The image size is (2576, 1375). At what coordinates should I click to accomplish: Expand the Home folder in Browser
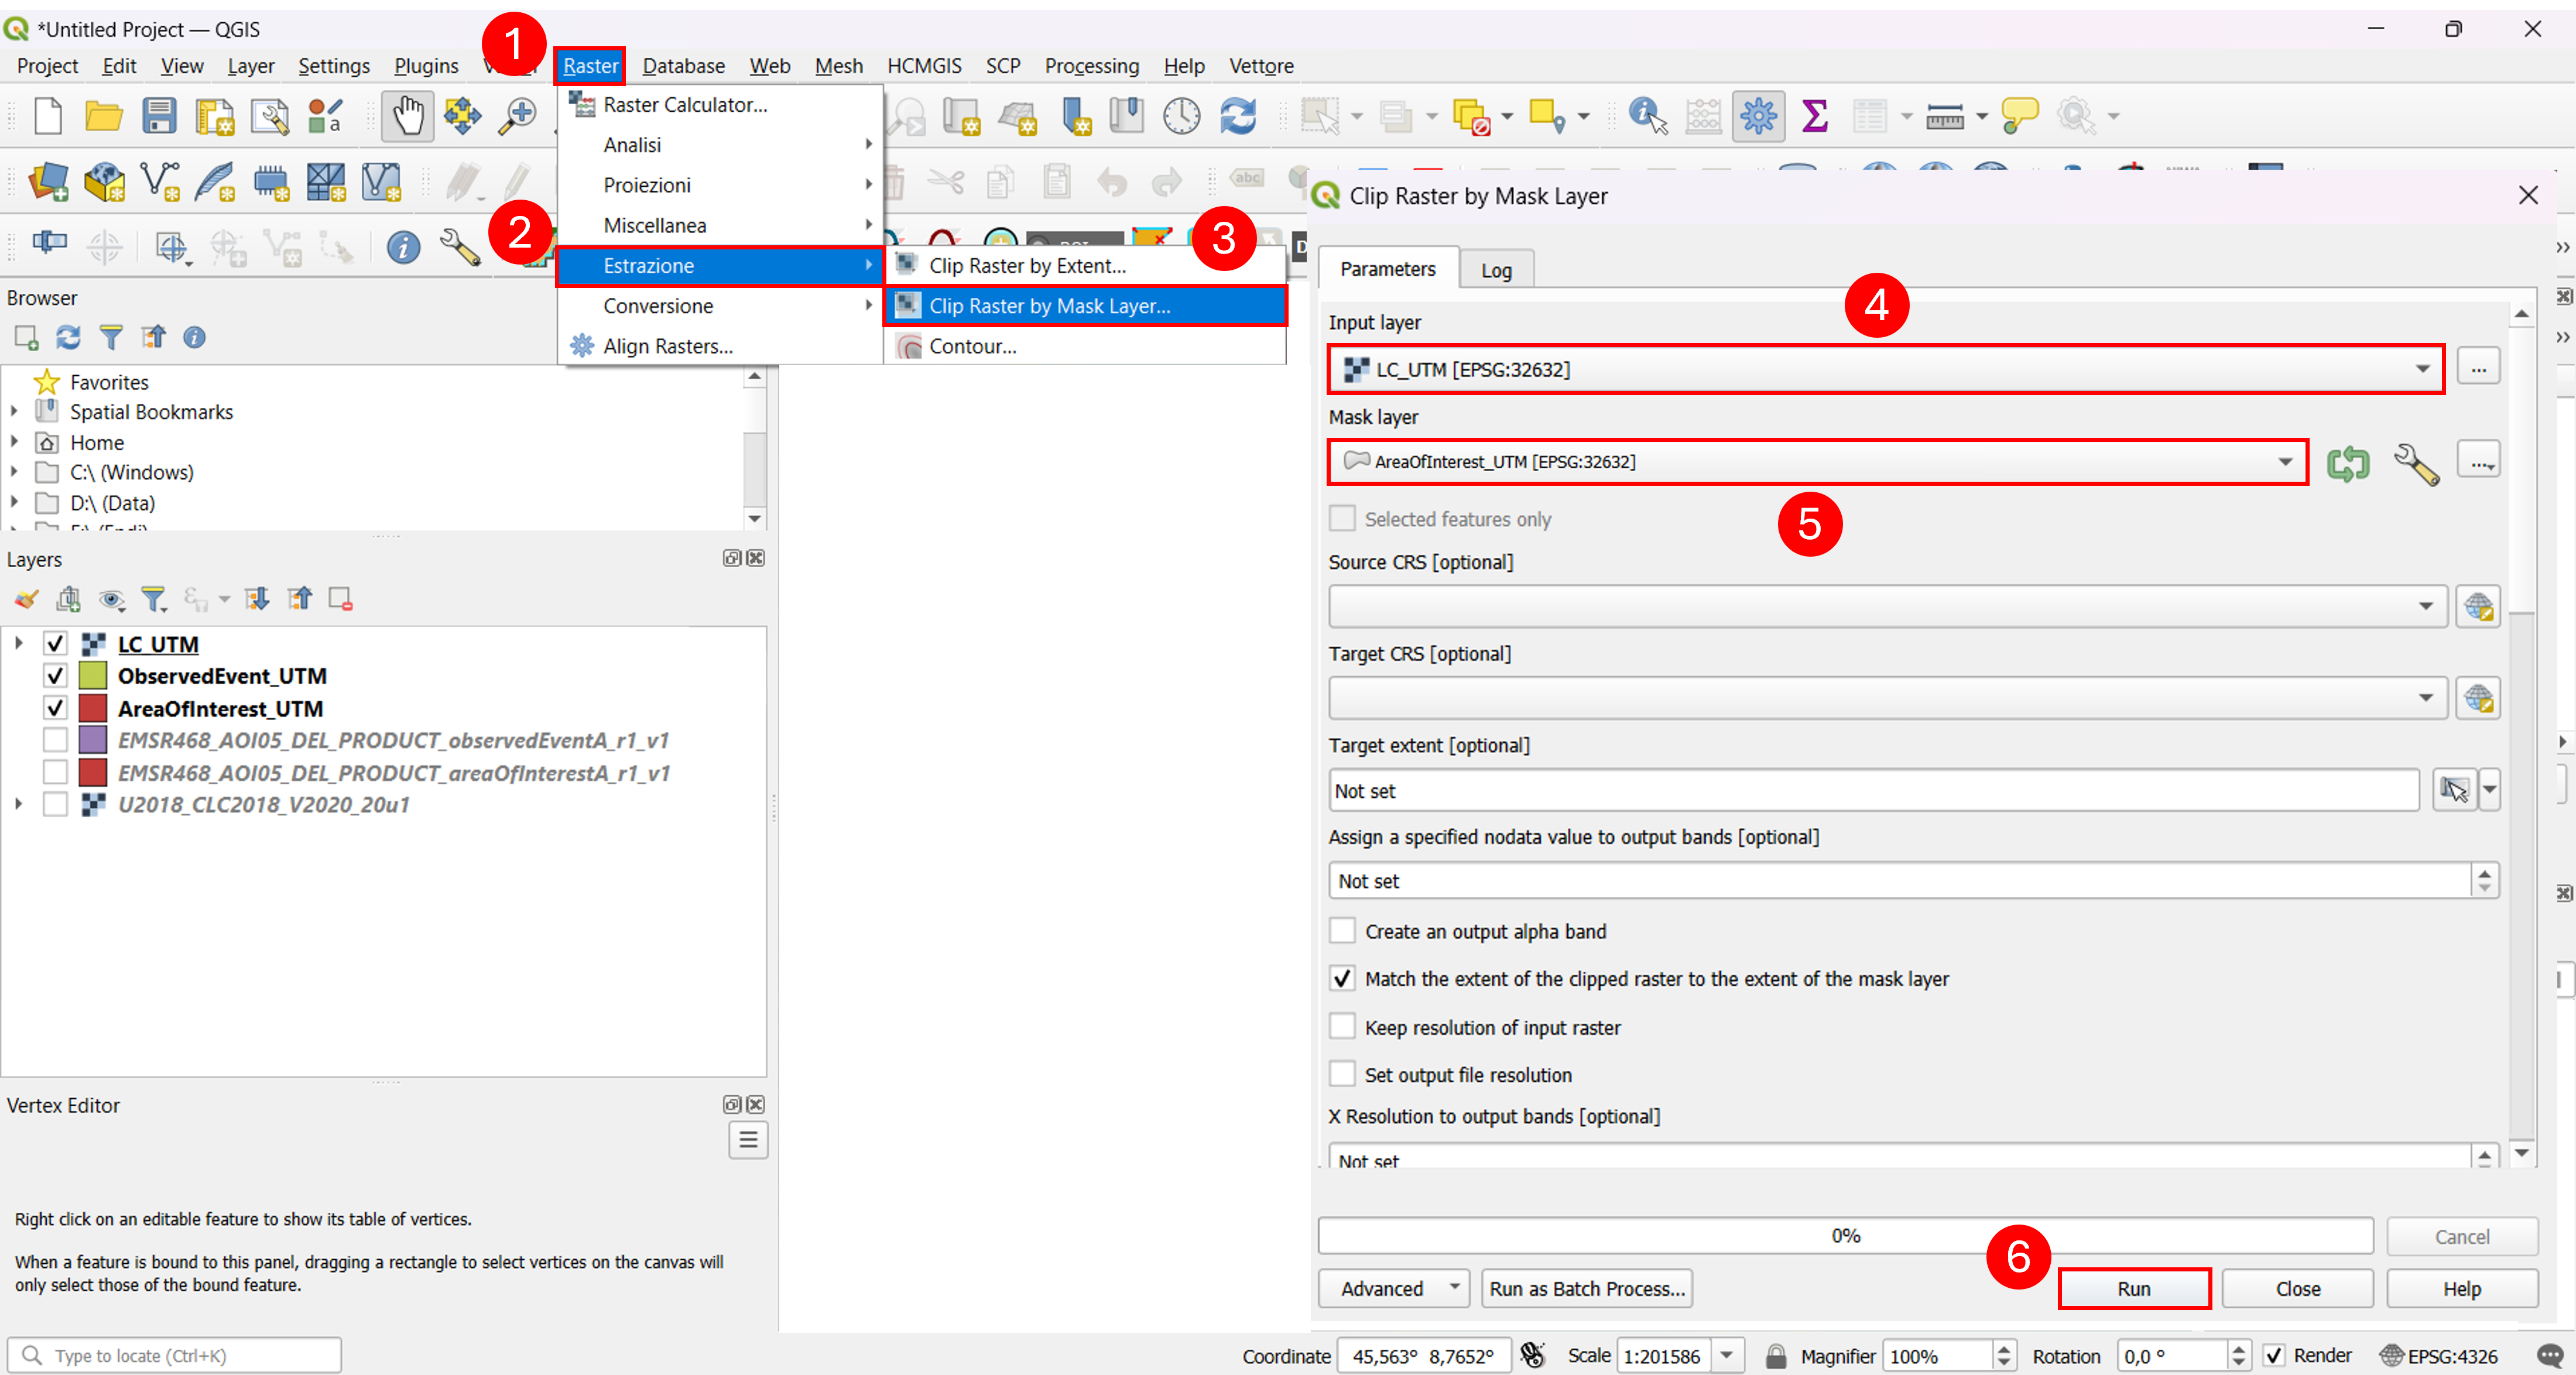pos(14,442)
